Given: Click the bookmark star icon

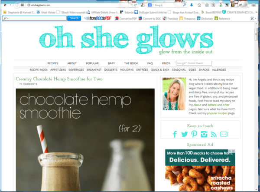Looking at the screenshot, I should coord(207,5).
